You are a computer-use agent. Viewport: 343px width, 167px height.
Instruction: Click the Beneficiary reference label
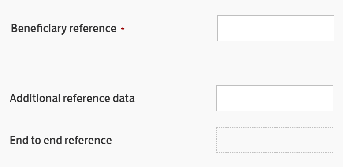coord(63,29)
